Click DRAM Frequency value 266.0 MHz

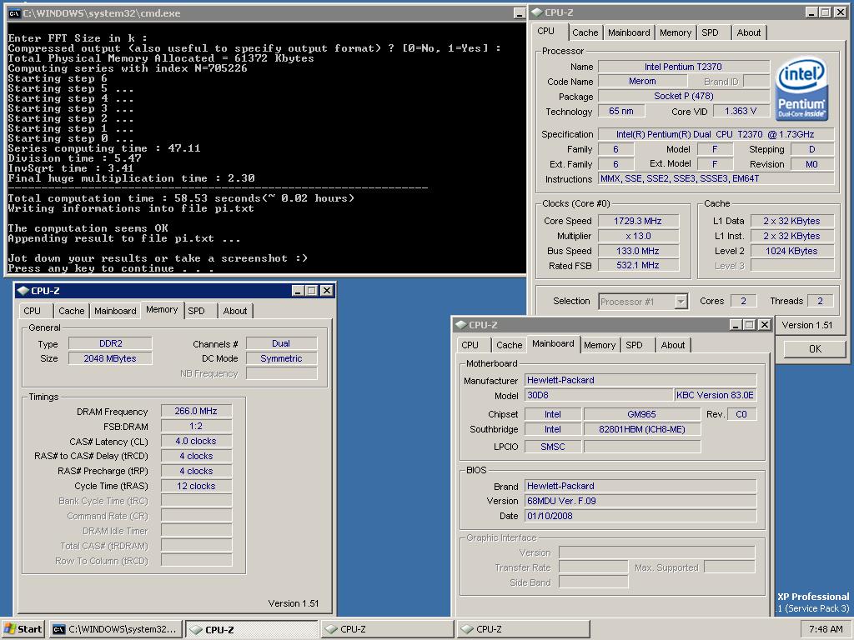pos(196,411)
